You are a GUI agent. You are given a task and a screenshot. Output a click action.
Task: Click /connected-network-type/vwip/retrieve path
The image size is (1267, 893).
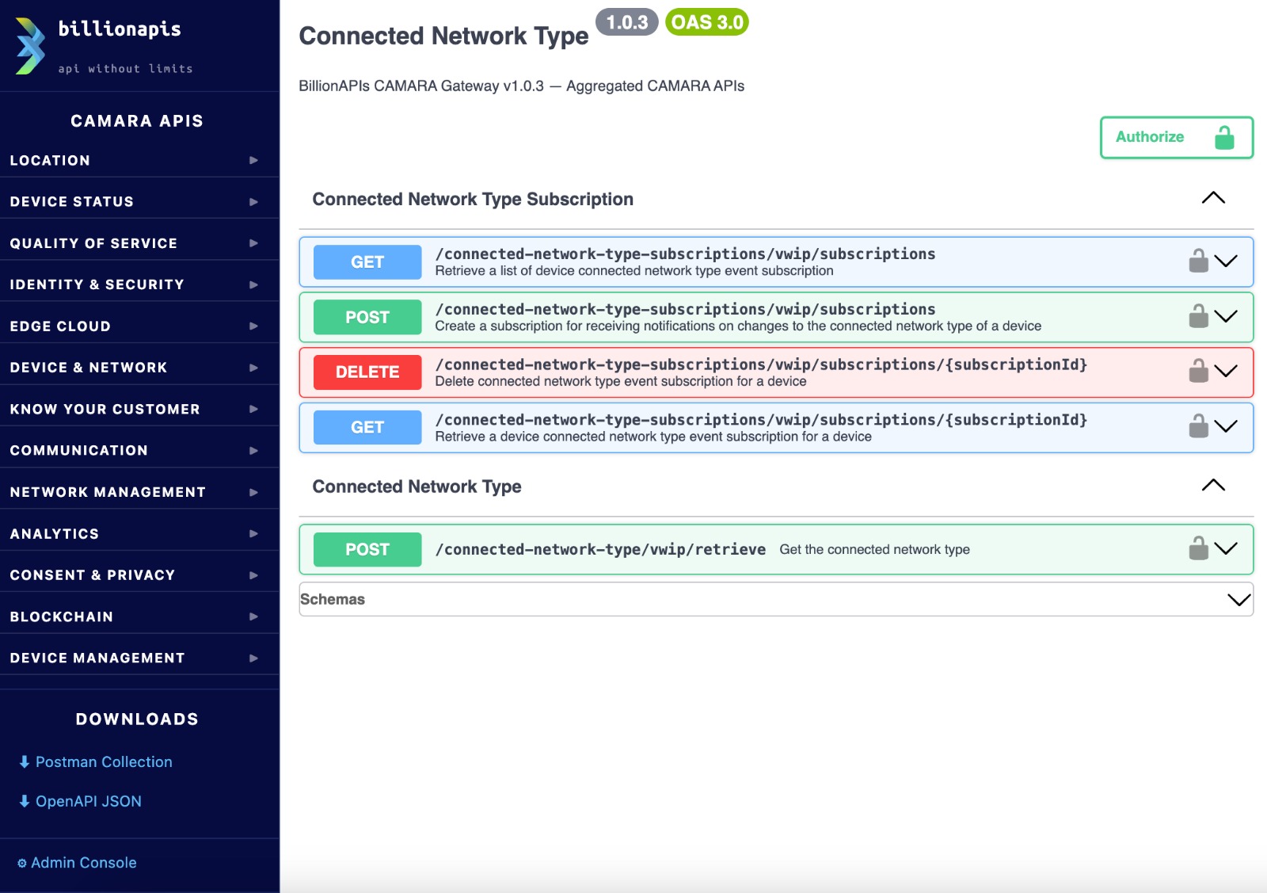point(600,549)
